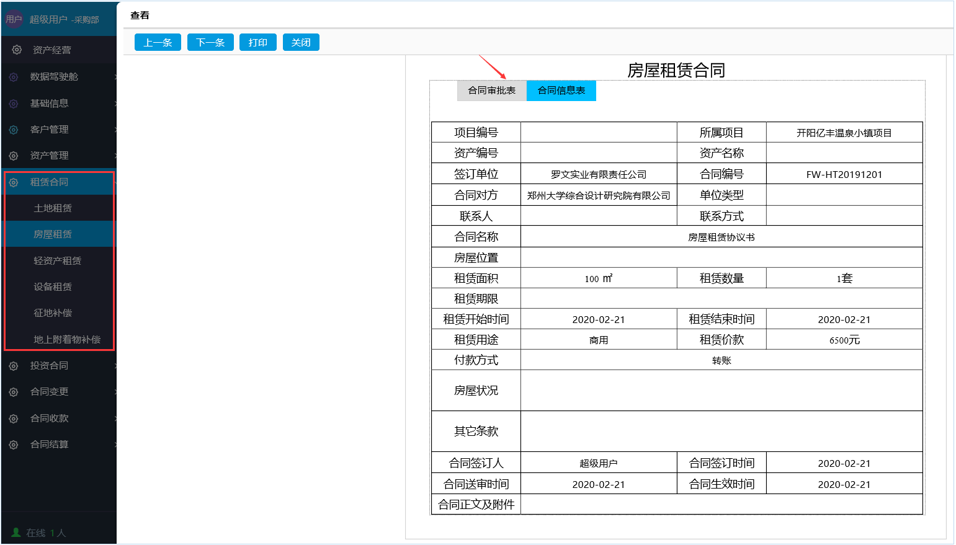Image resolution: width=956 pixels, height=545 pixels.
Task: Open 土地租赁 submenu item
Action: pos(53,208)
